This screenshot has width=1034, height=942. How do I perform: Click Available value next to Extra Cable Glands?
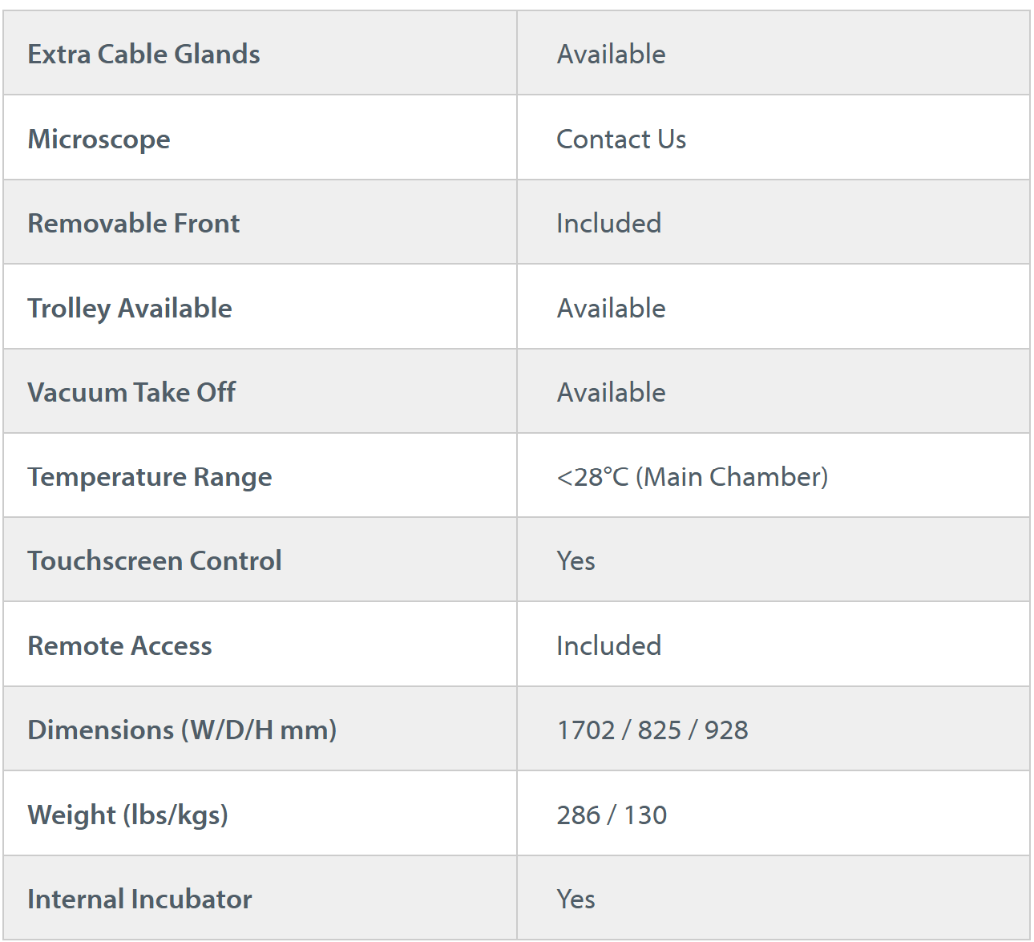pos(611,55)
